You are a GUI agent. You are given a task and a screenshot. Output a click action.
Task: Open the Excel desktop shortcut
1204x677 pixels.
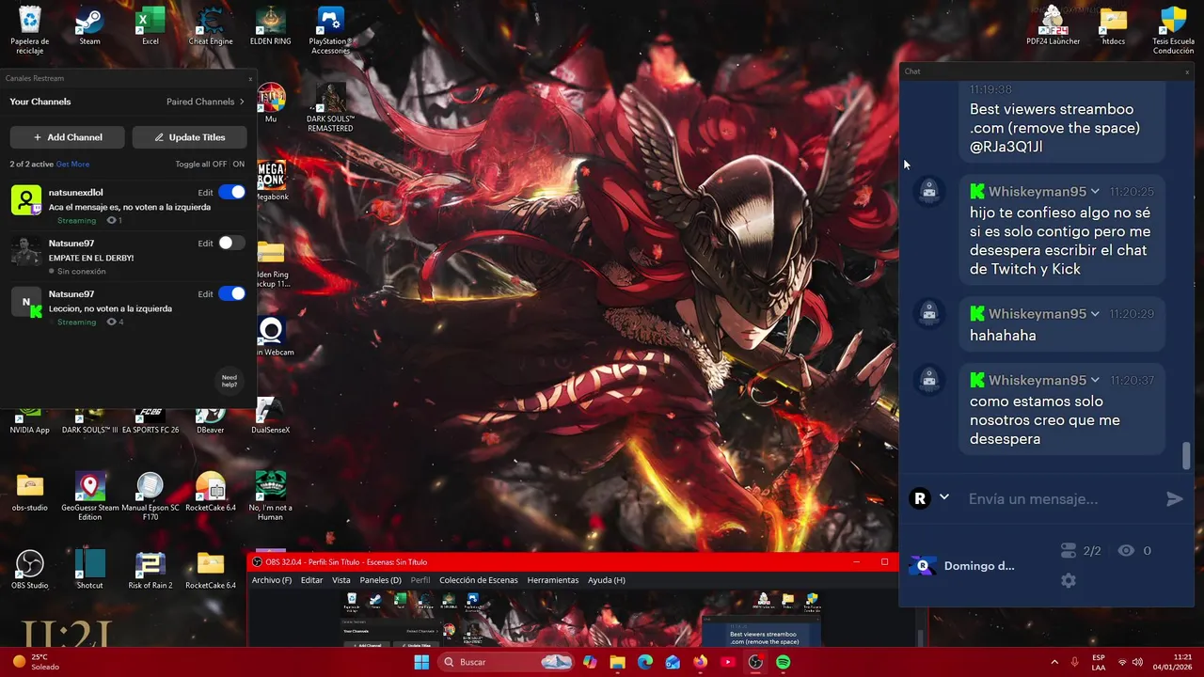[150, 26]
